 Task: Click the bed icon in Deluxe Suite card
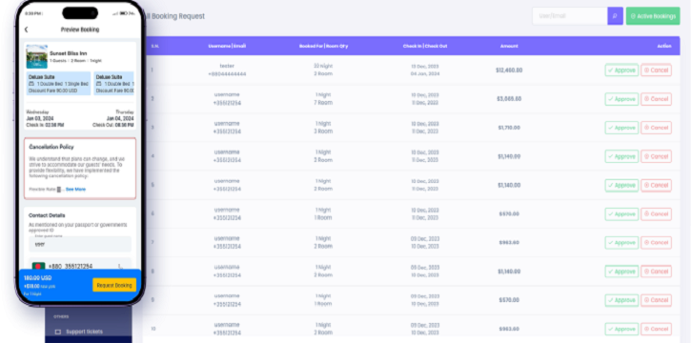coord(31,84)
